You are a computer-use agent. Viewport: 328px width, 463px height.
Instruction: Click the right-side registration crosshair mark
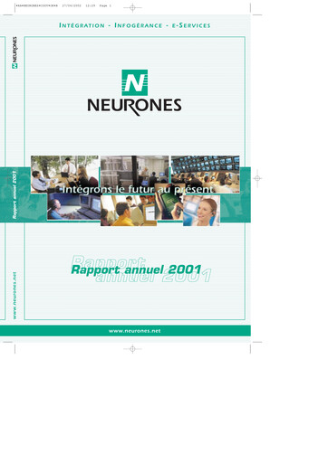[x=257, y=178]
